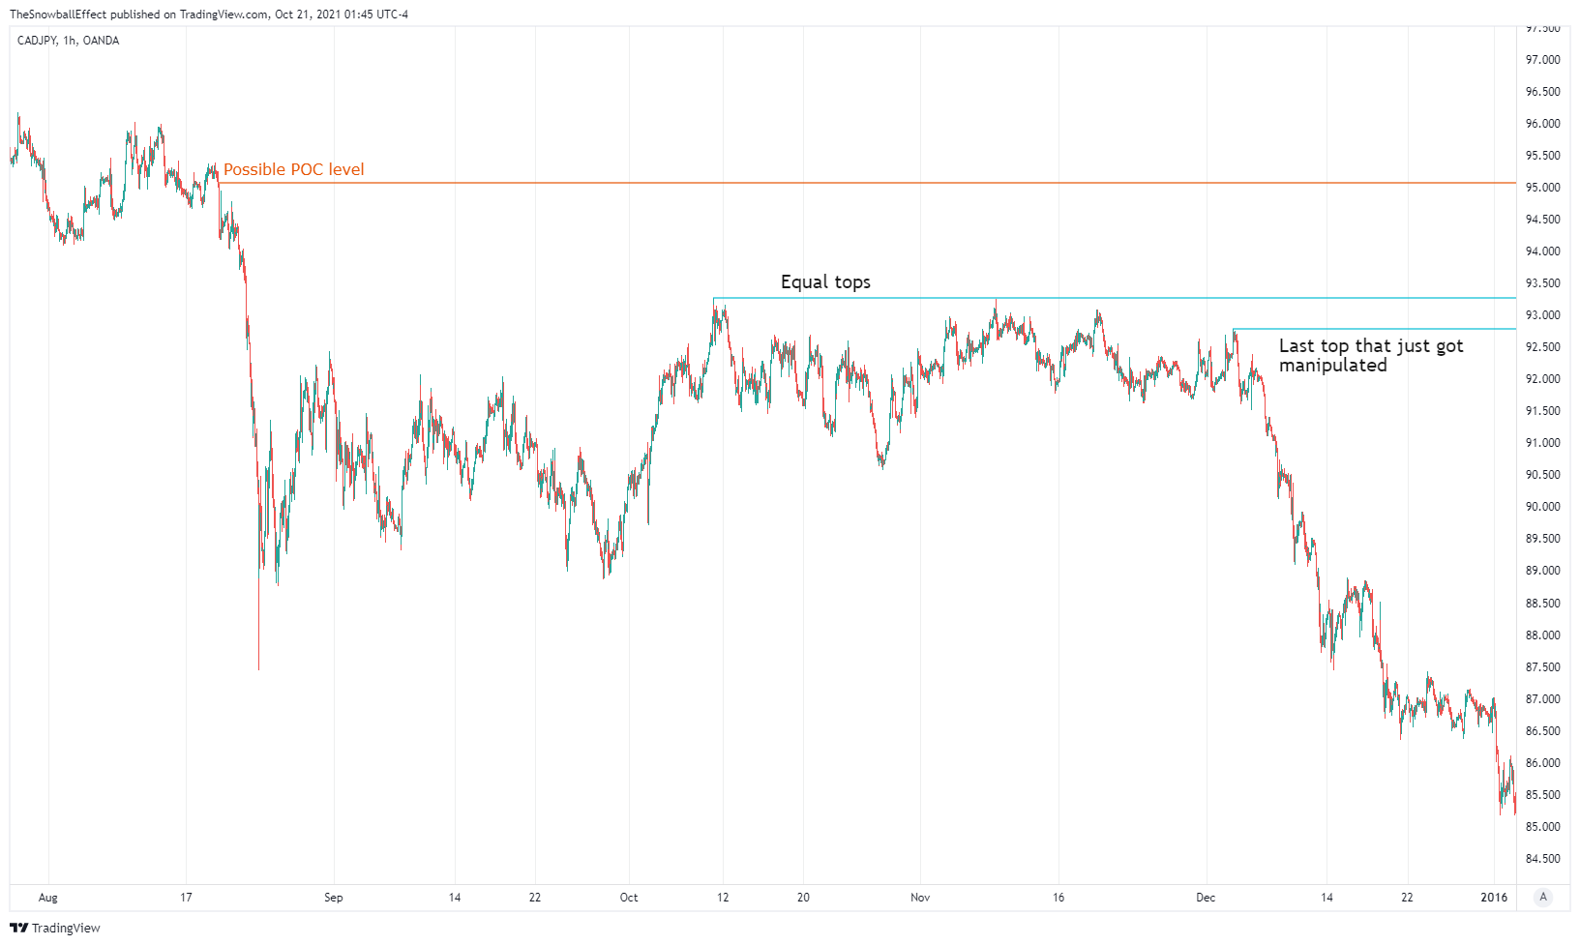Click the 87.500 price axis label
This screenshot has height=945, width=1580.
pyautogui.click(x=1542, y=667)
